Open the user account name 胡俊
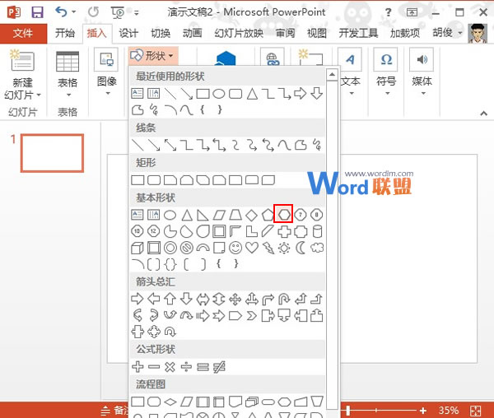This screenshot has width=494, height=418. click(443, 32)
